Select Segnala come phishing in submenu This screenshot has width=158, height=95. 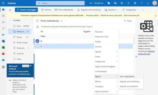point(131,82)
